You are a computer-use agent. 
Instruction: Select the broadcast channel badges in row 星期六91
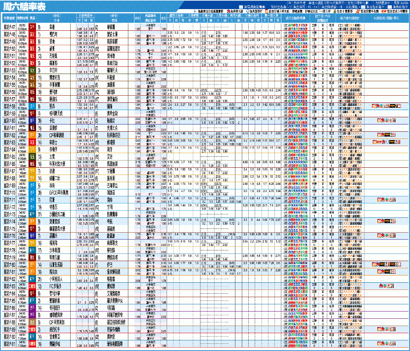tap(386, 343)
